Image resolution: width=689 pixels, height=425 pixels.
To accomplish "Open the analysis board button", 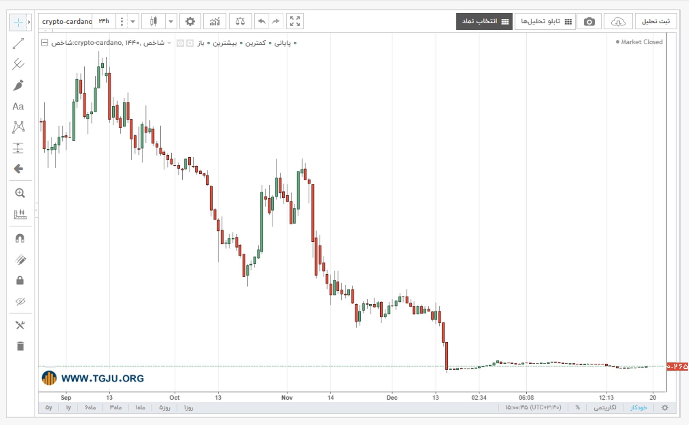I will pyautogui.click(x=545, y=21).
